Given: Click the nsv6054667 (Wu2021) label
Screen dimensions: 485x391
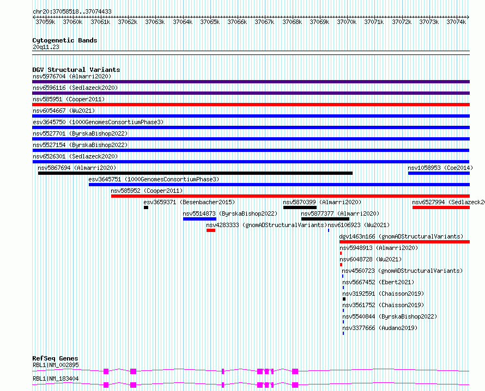Looking at the screenshot, I should tap(64, 111).
